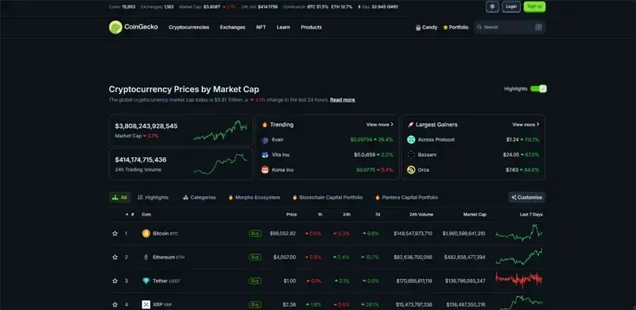Toggle the Highlights switch off

click(539, 89)
